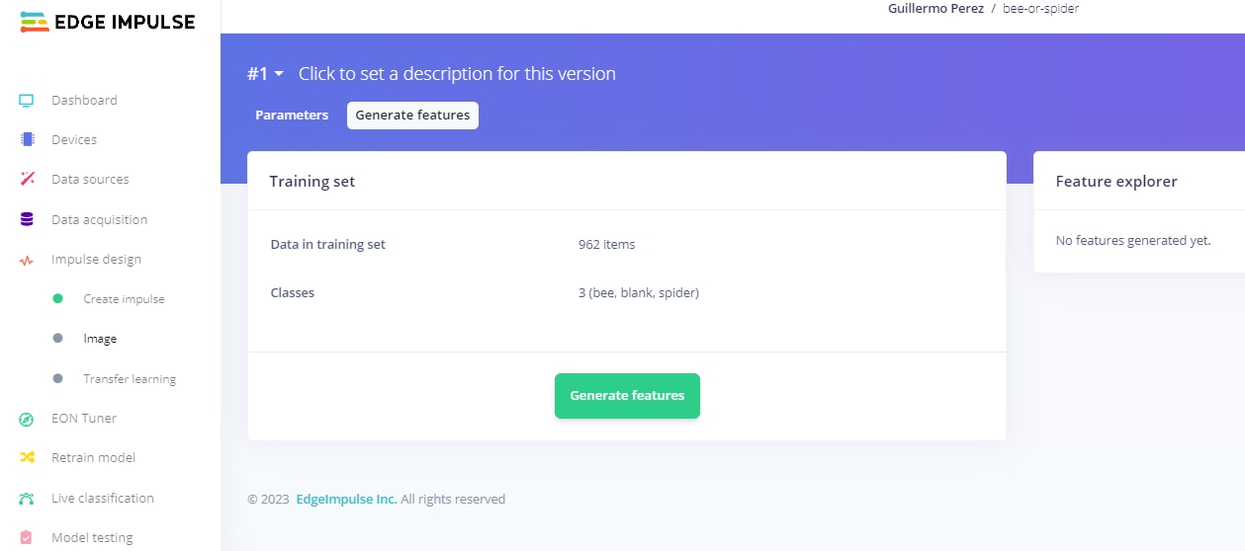Click the EON Tuner compass icon
This screenshot has width=1245, height=551.
(27, 419)
